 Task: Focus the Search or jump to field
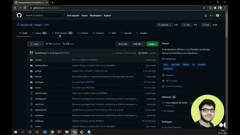44,15
